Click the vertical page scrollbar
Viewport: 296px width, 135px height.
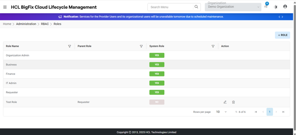point(295,67)
